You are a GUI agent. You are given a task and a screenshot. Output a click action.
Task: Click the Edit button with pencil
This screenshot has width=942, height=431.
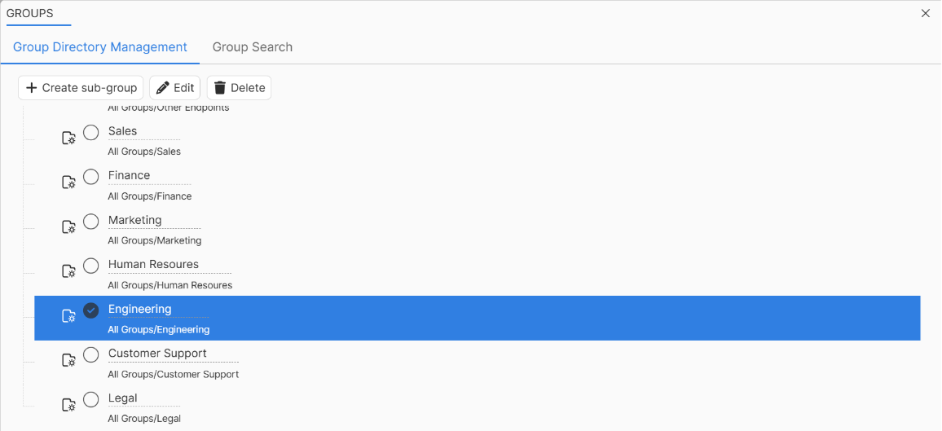175,88
